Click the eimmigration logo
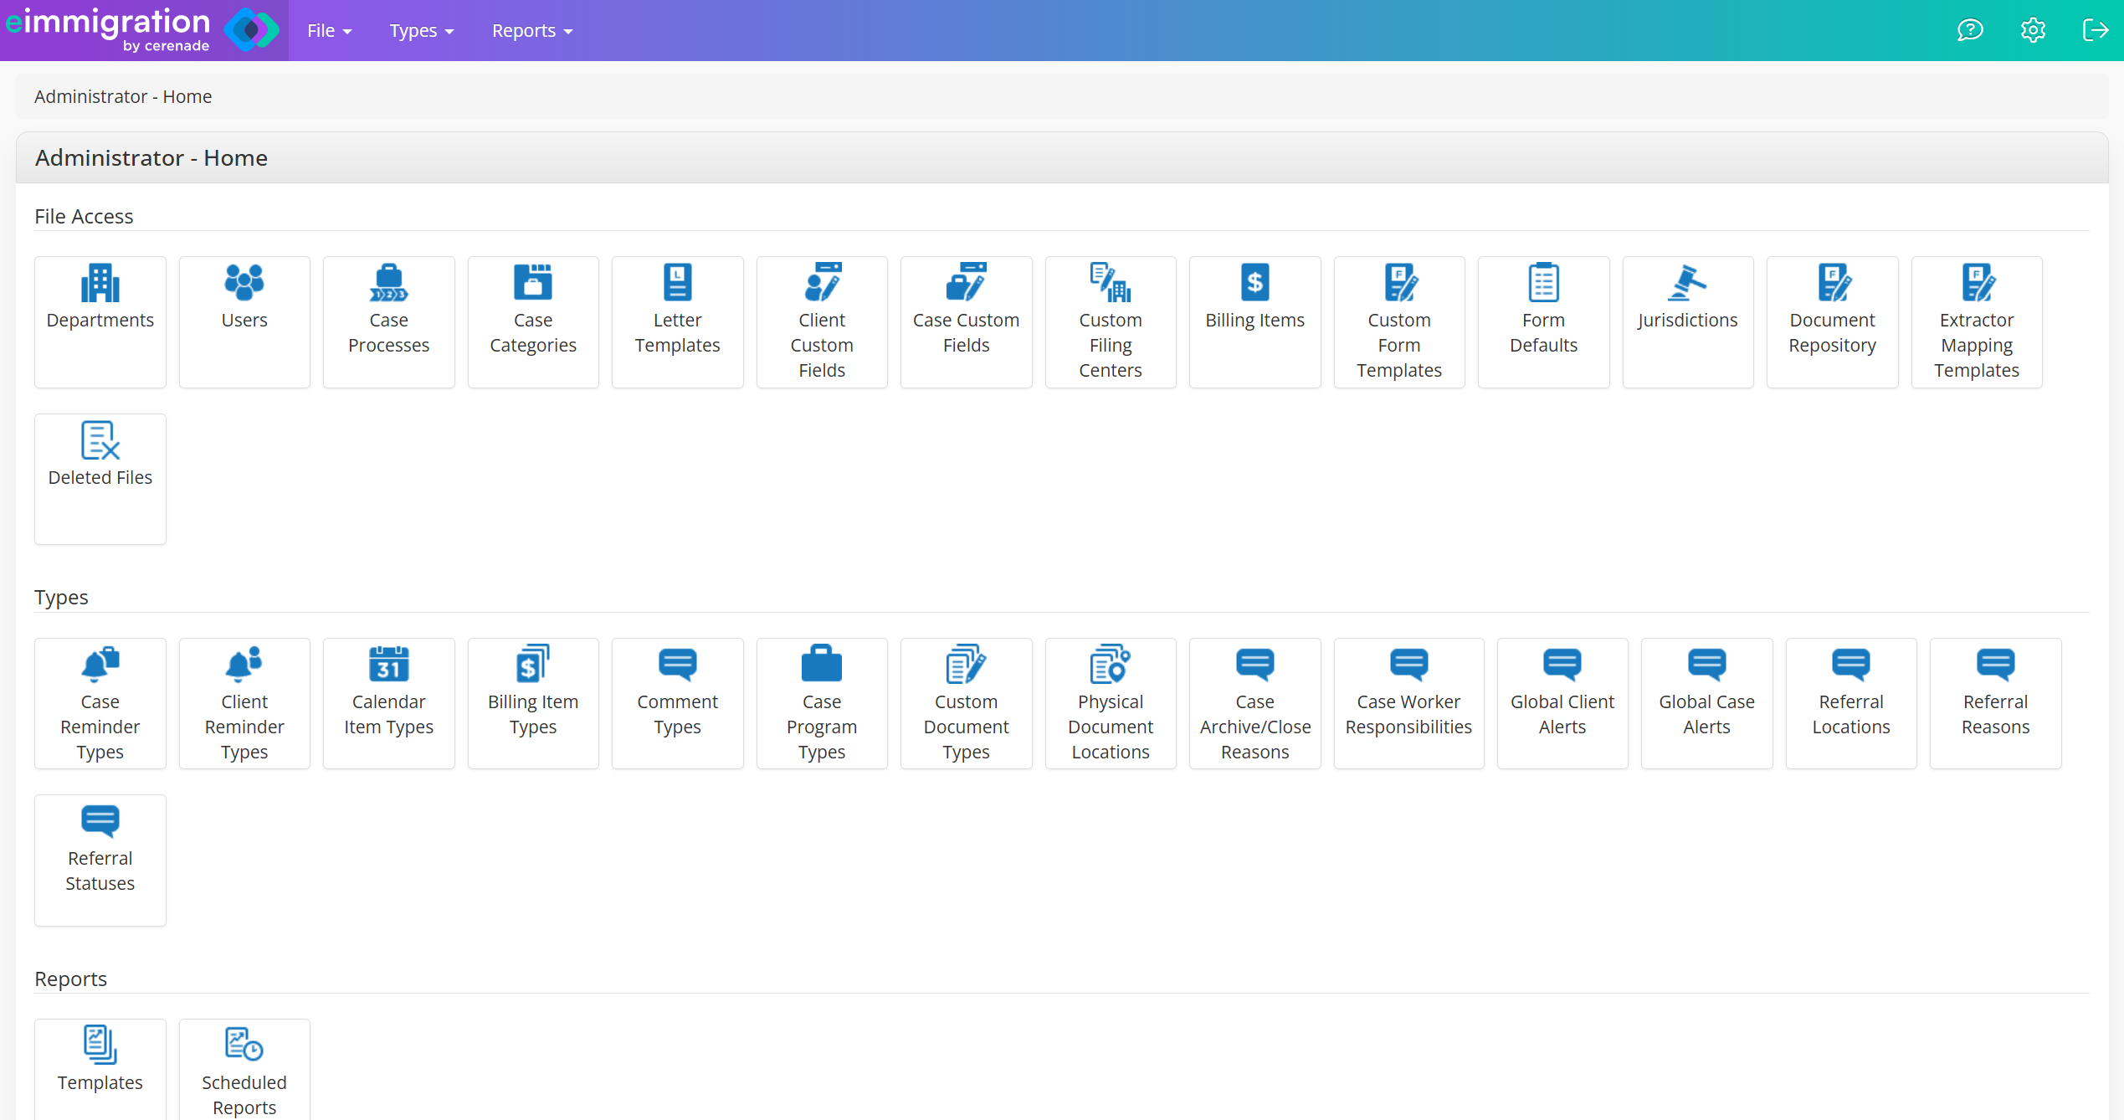The image size is (2124, 1120). click(x=142, y=30)
